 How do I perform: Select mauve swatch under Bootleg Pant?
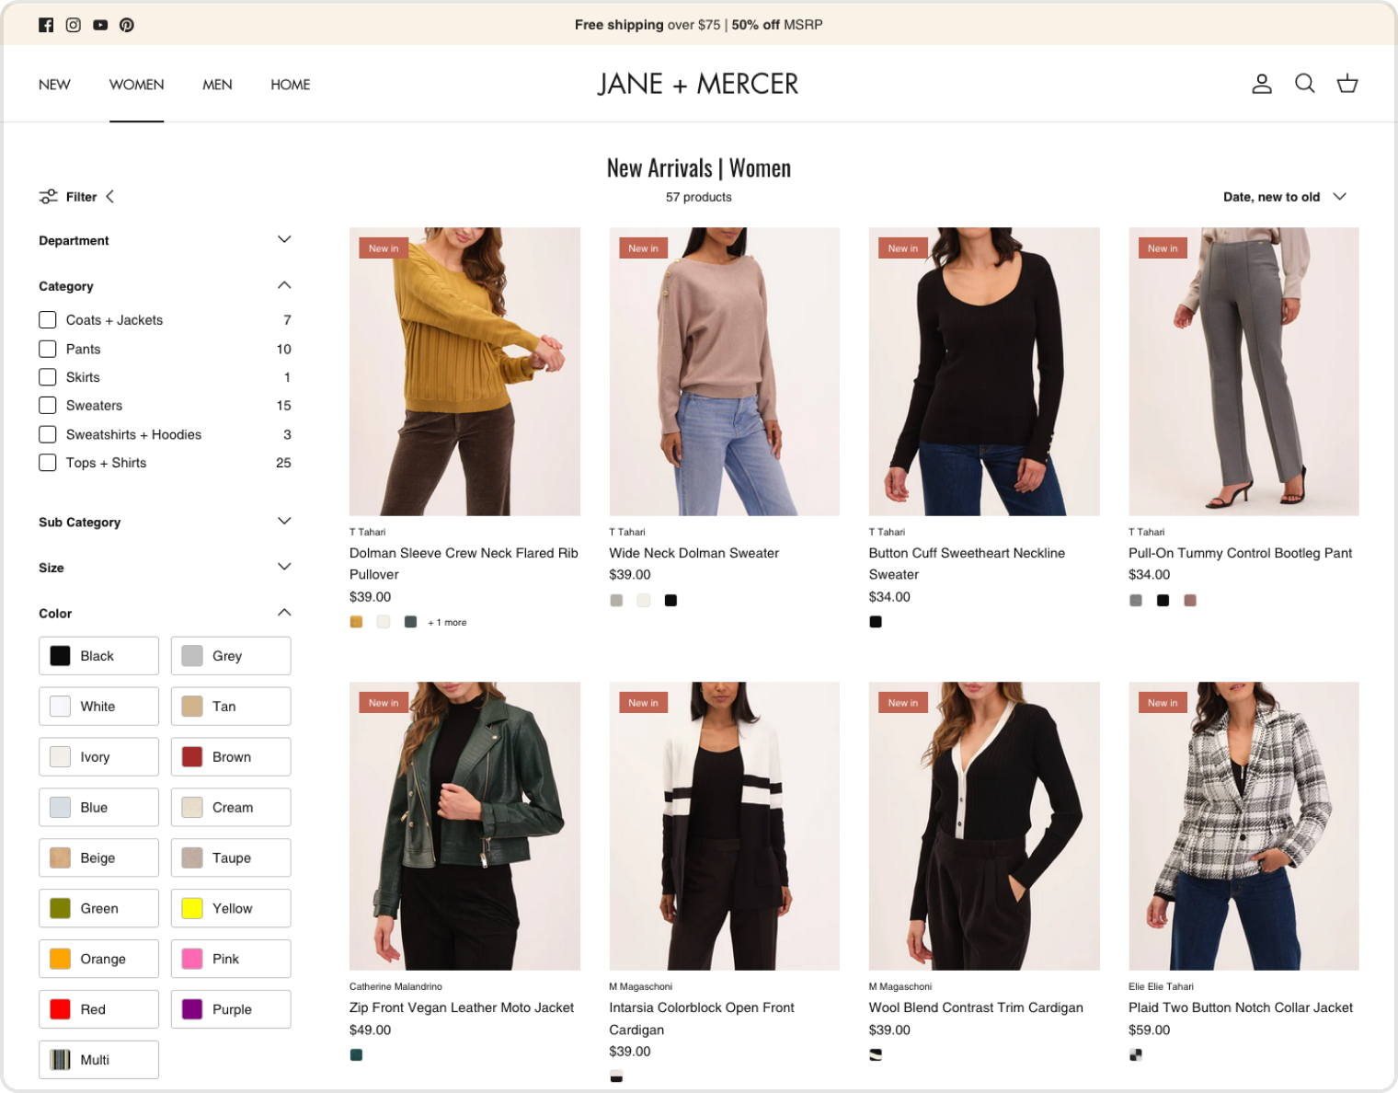tap(1190, 601)
